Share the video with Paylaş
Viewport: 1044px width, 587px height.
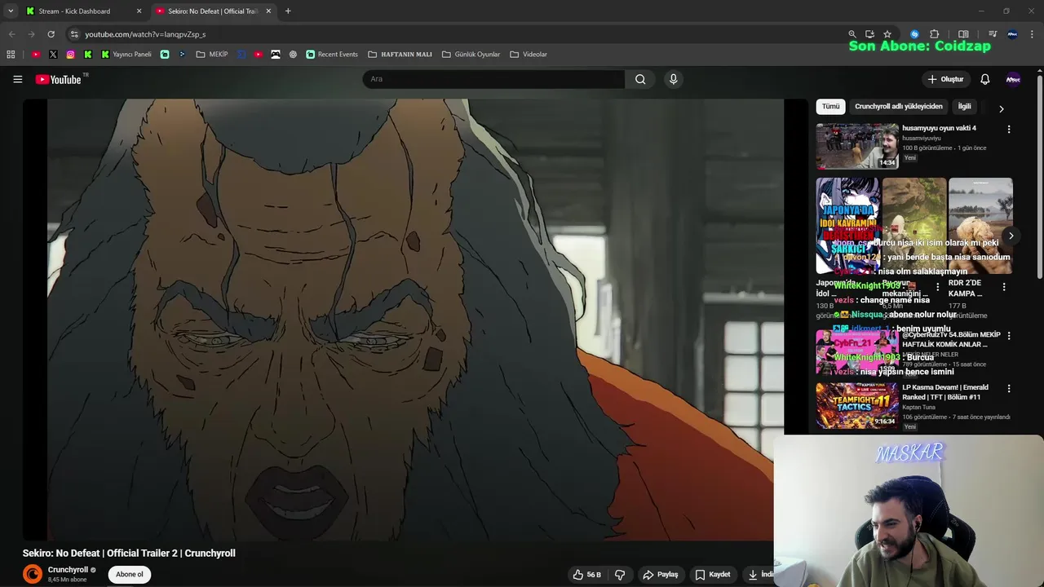(x=660, y=574)
